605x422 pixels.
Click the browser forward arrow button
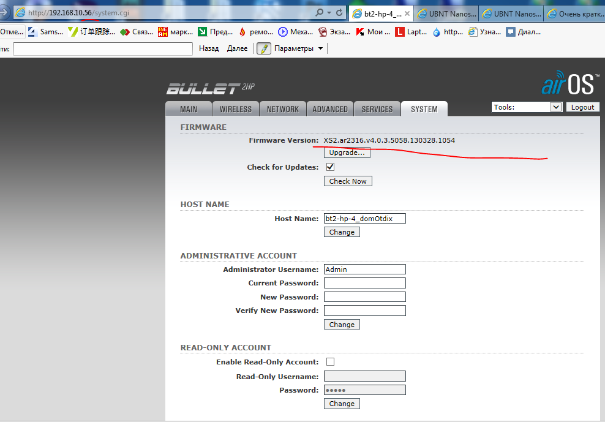pos(4,12)
